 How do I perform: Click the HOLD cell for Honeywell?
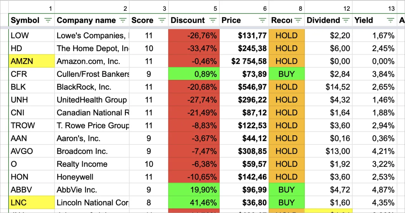pos(287,177)
